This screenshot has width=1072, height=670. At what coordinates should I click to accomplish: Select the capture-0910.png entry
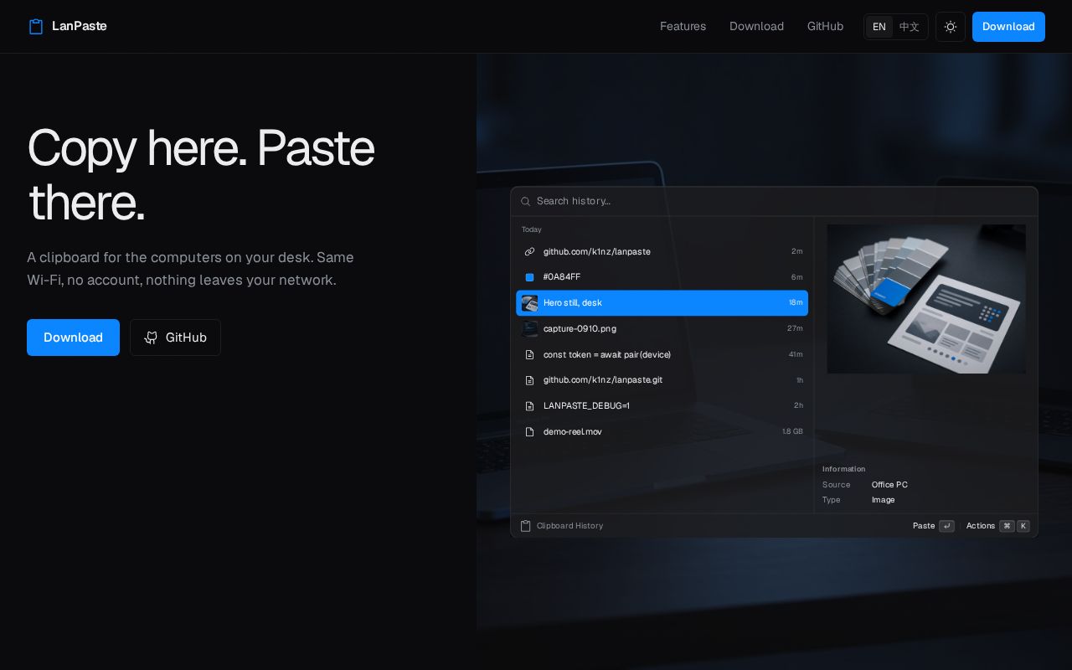[x=662, y=328]
